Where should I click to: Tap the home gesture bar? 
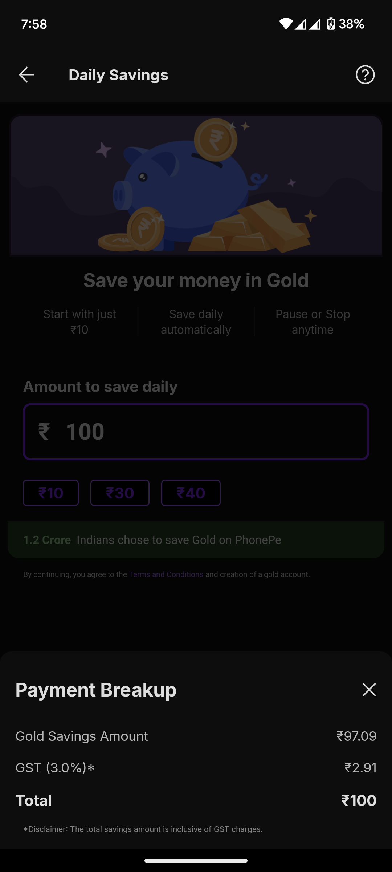click(196, 860)
